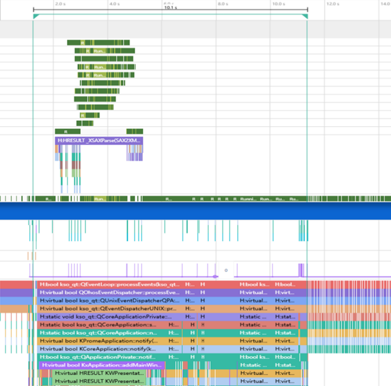The height and width of the screenshot is (386, 391).
Task: Click the H:HRESULT _XSAXParse slice
Action: pyautogui.click(x=99, y=141)
